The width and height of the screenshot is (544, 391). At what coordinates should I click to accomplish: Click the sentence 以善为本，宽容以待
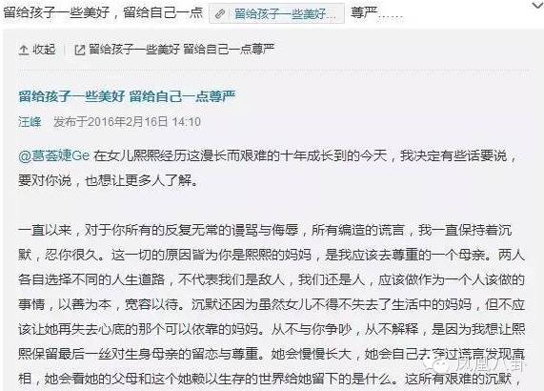[x=120, y=304]
